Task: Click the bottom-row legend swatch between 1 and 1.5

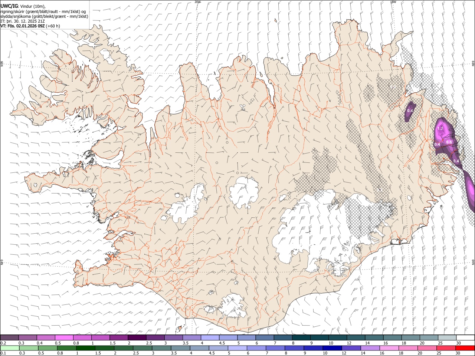Action: [x=85, y=348]
